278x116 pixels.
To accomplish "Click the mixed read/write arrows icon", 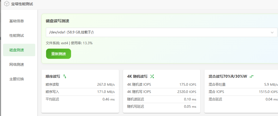I will coord(251,76).
